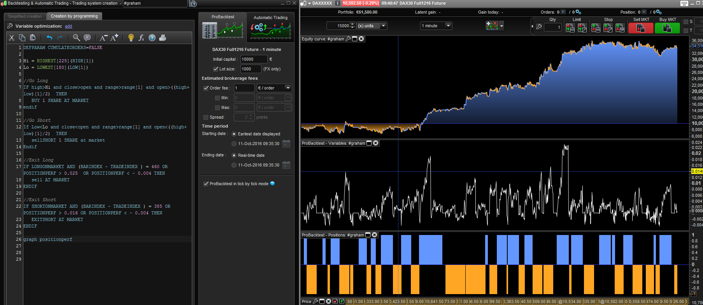Close the Equity curve #graham panel
This screenshot has width=703, height=305.
(x=361, y=39)
